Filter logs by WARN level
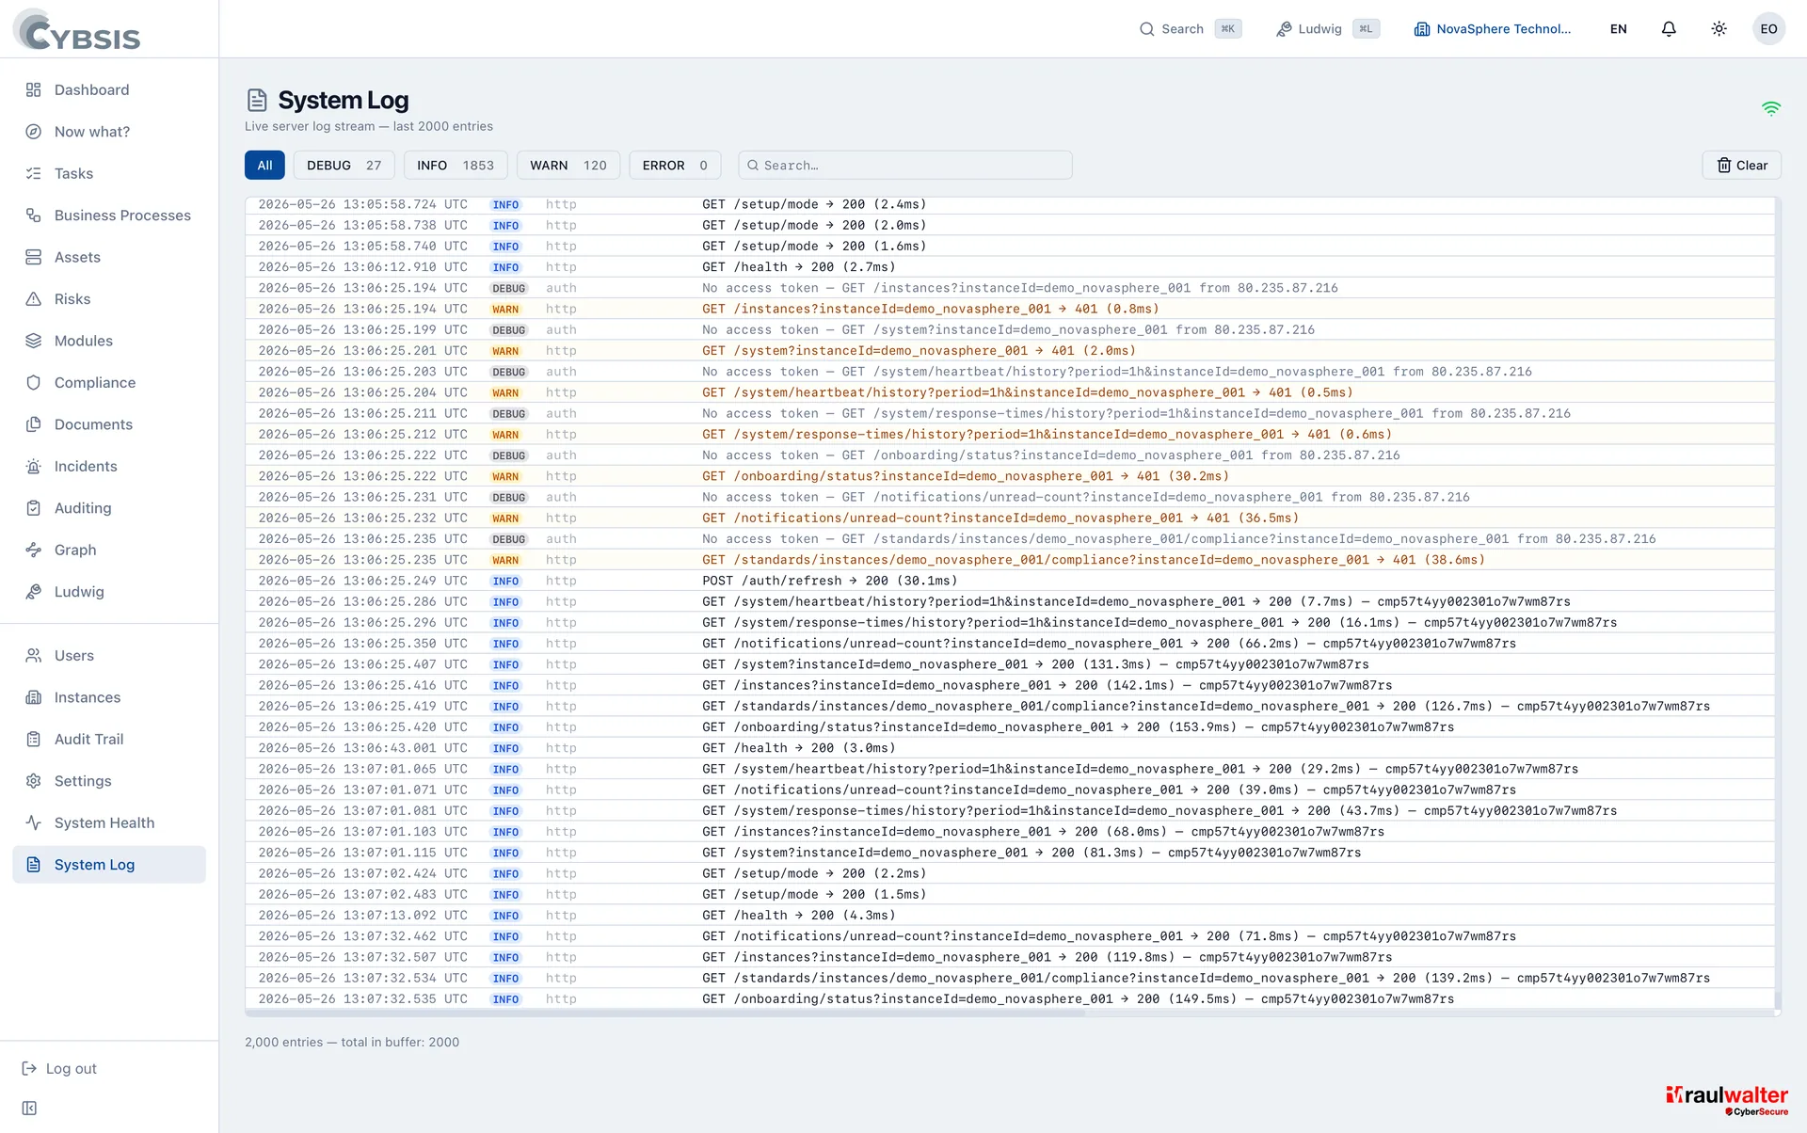Image resolution: width=1807 pixels, height=1133 pixels. tap(568, 166)
